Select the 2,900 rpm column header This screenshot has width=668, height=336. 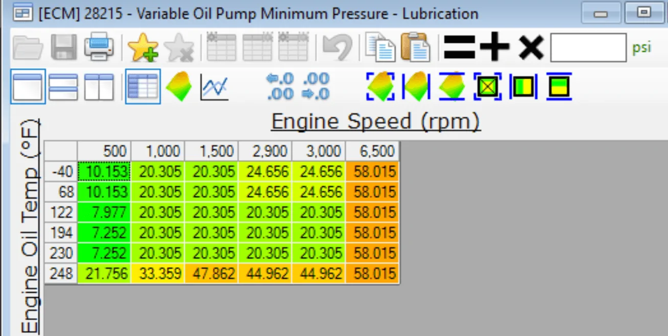point(265,151)
